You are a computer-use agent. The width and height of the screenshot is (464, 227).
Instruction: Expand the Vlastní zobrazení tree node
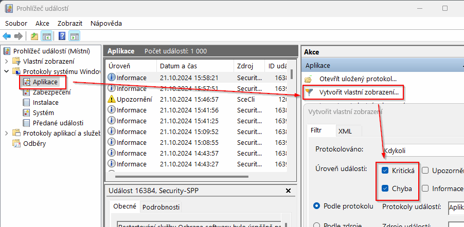(6, 61)
